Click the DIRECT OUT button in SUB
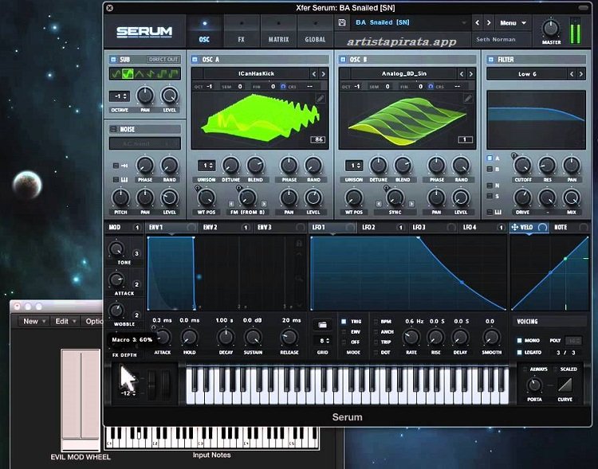This screenshot has width=598, height=469. click(x=163, y=59)
